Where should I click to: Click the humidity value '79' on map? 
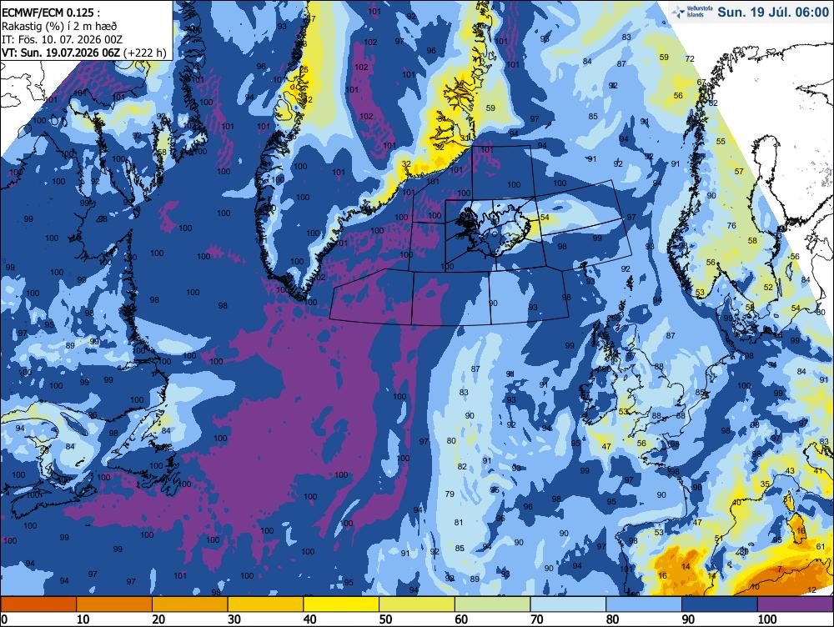[450, 494]
